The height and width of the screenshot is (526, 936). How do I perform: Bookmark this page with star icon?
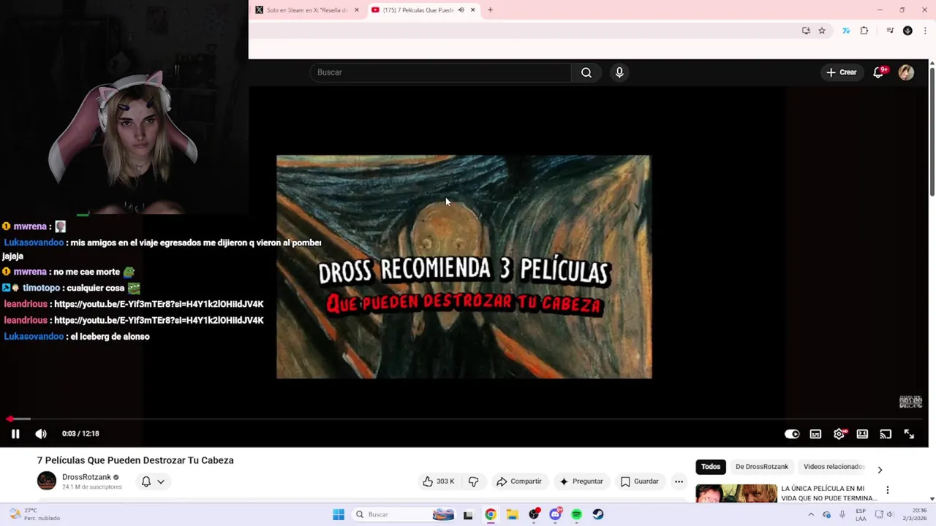pos(822,31)
